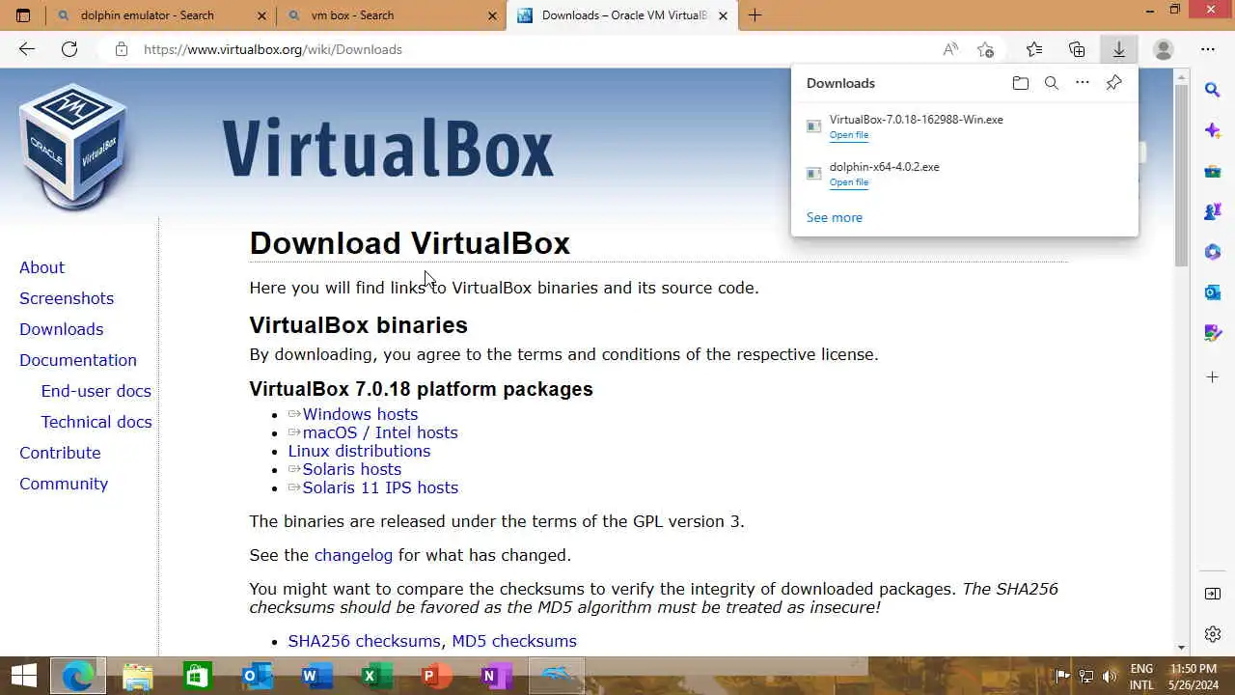Open the Downloads sidebar link

tap(61, 329)
